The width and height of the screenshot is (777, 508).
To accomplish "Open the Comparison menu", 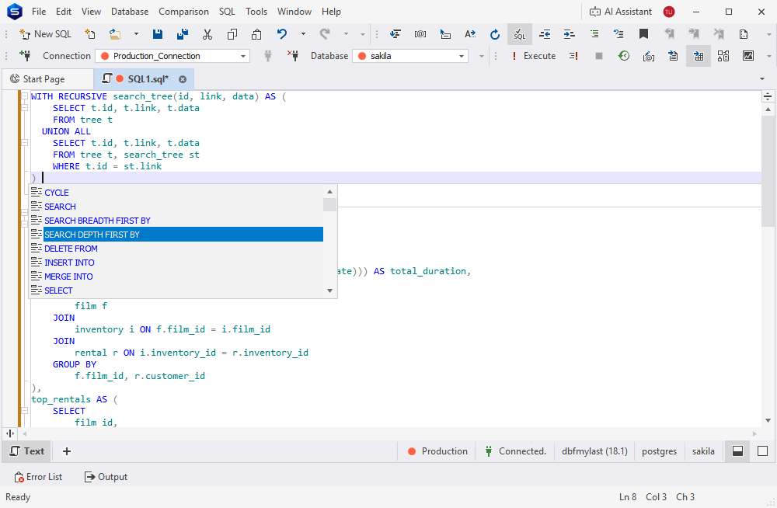I will (x=183, y=12).
